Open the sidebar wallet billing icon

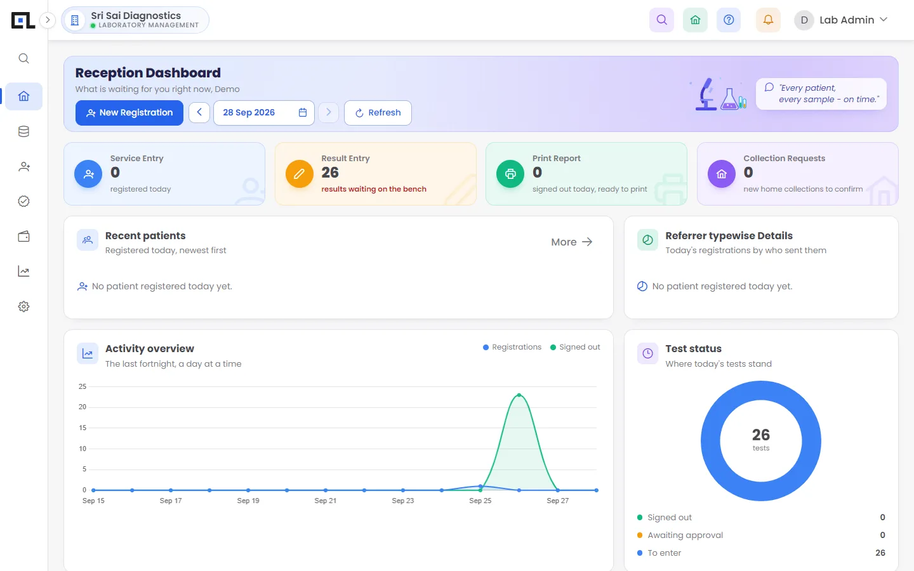(23, 237)
